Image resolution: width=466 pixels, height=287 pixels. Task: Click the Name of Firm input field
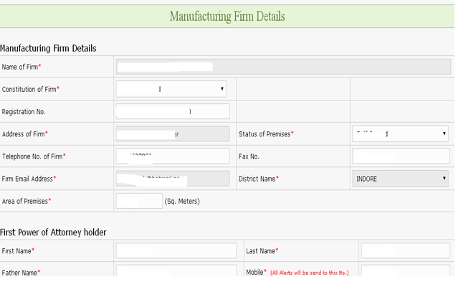[283, 67]
